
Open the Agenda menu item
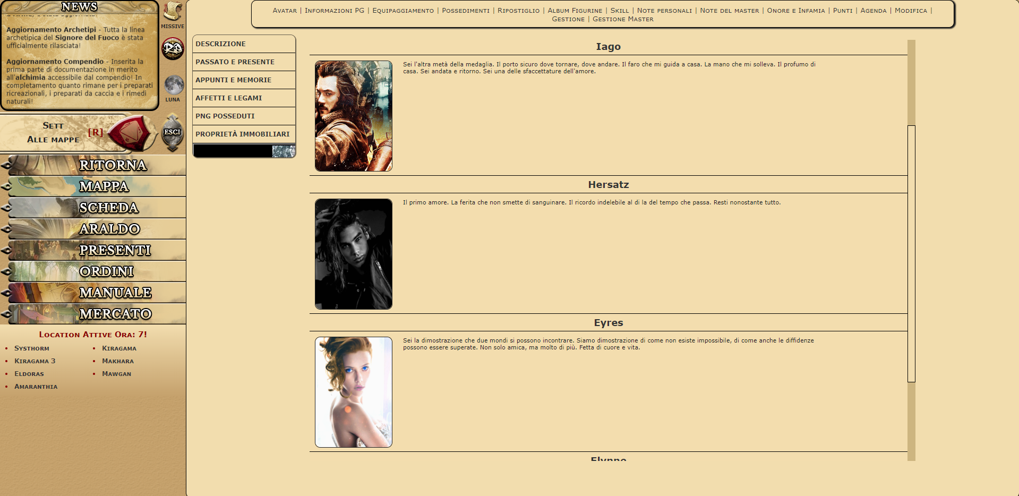[x=874, y=11]
